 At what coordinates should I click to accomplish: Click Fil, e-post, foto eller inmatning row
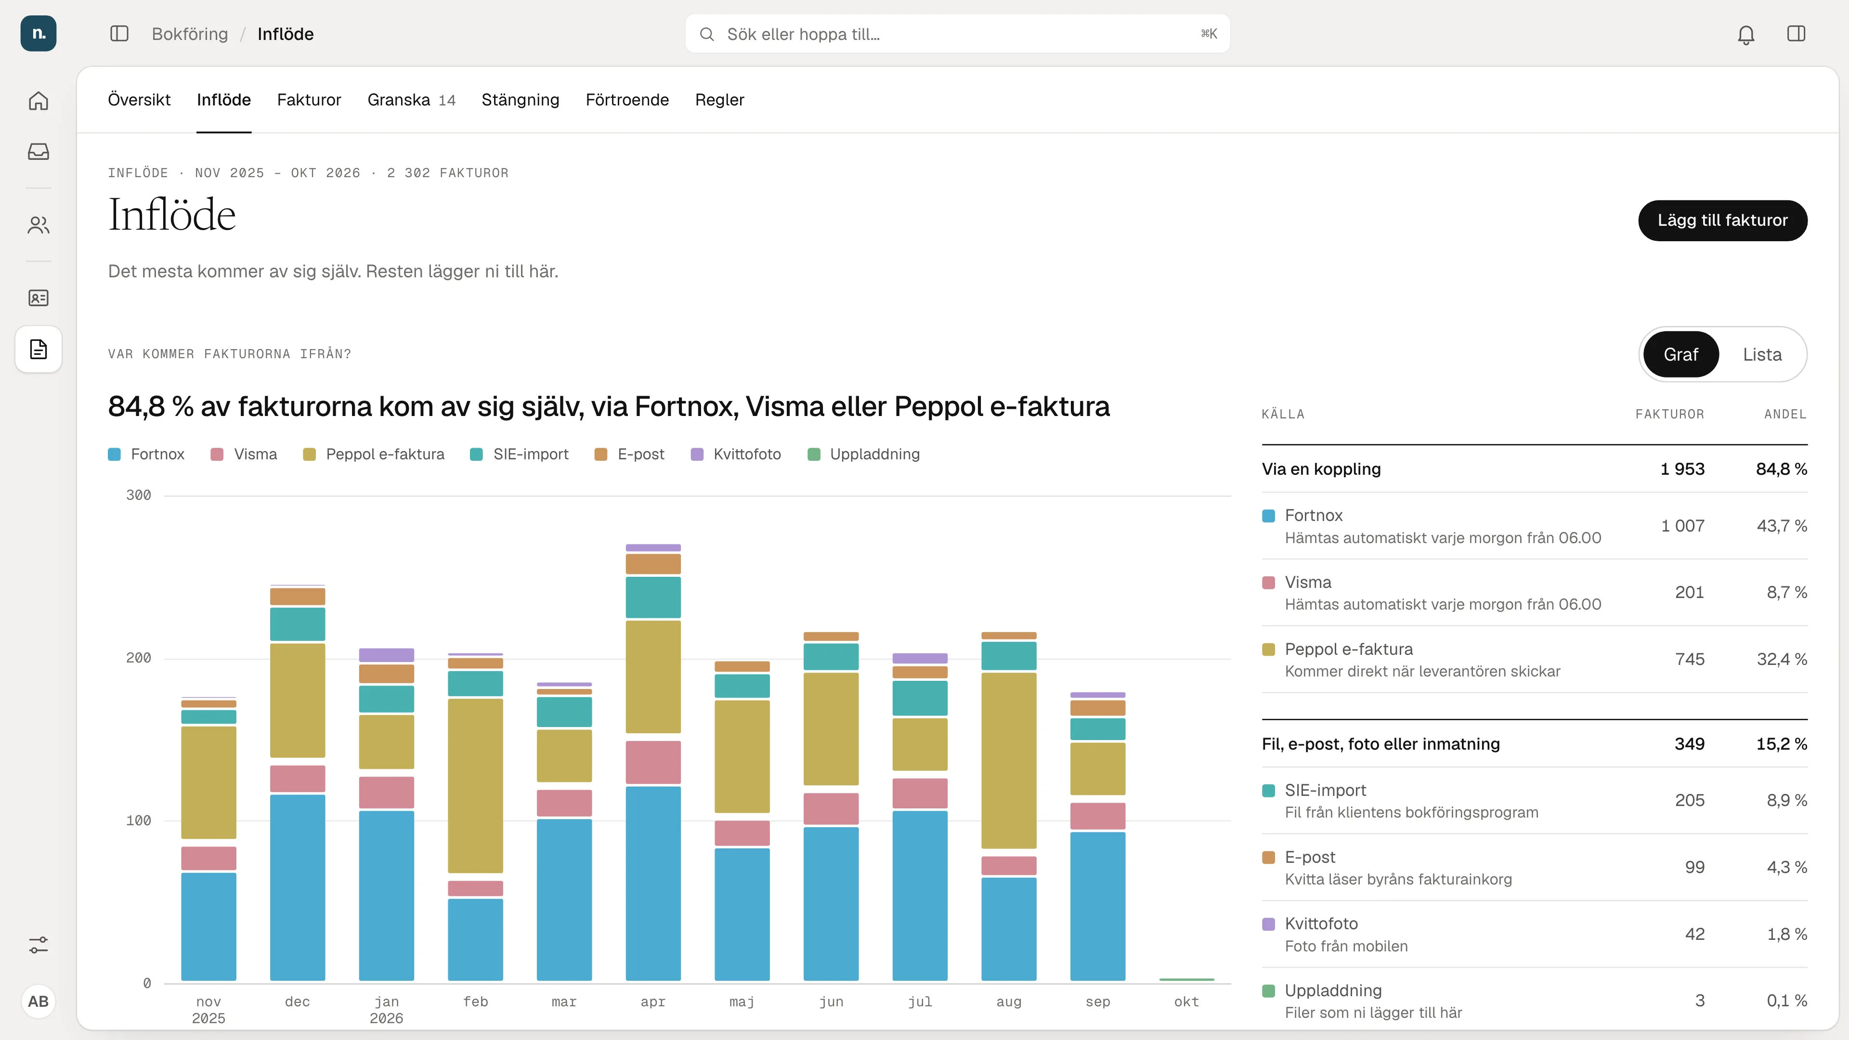point(1534,744)
